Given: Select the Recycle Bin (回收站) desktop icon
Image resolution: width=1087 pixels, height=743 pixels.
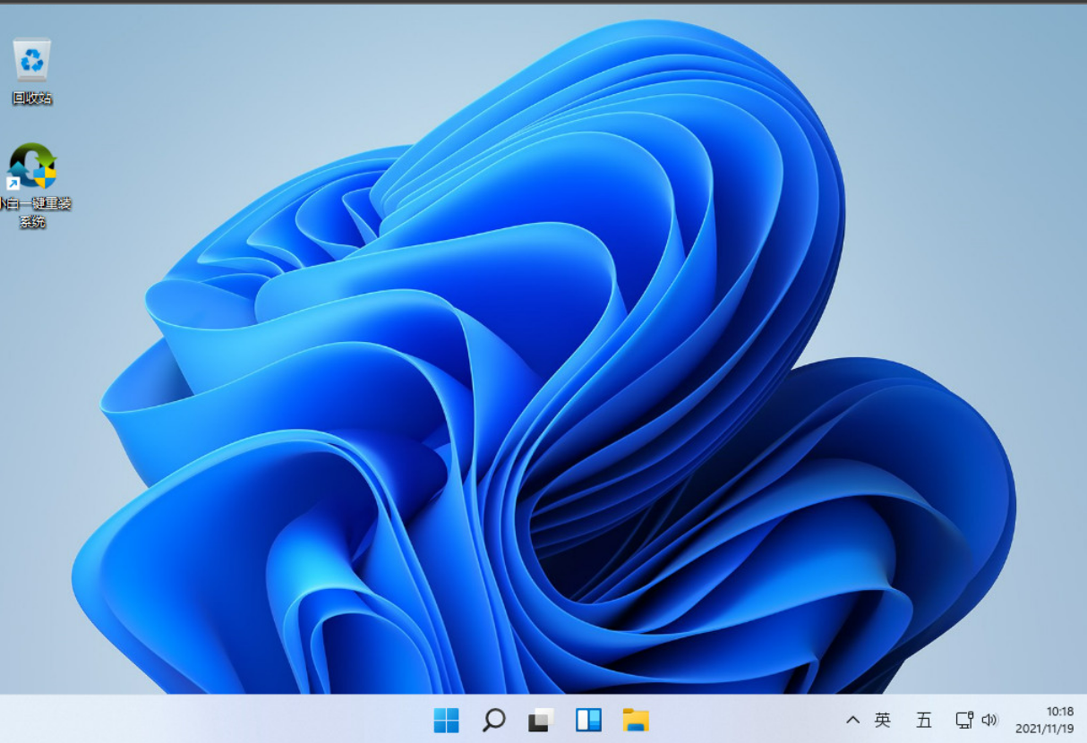Looking at the screenshot, I should (32, 61).
